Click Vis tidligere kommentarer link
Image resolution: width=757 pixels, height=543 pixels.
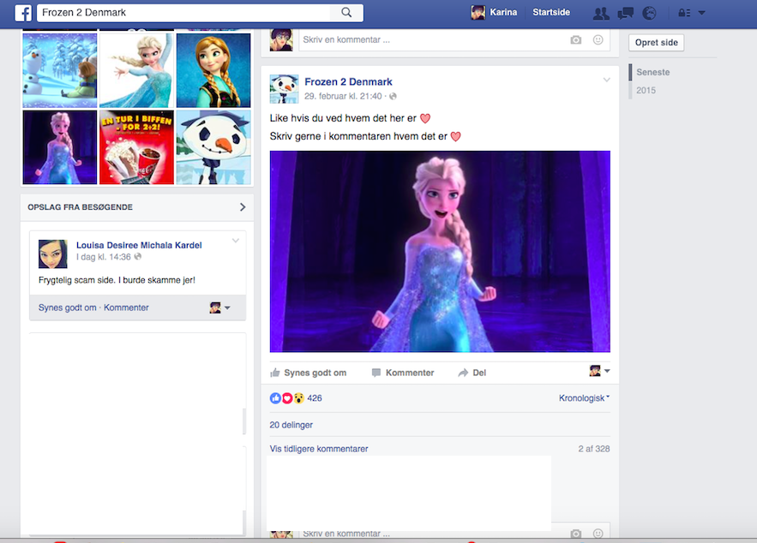[319, 449]
